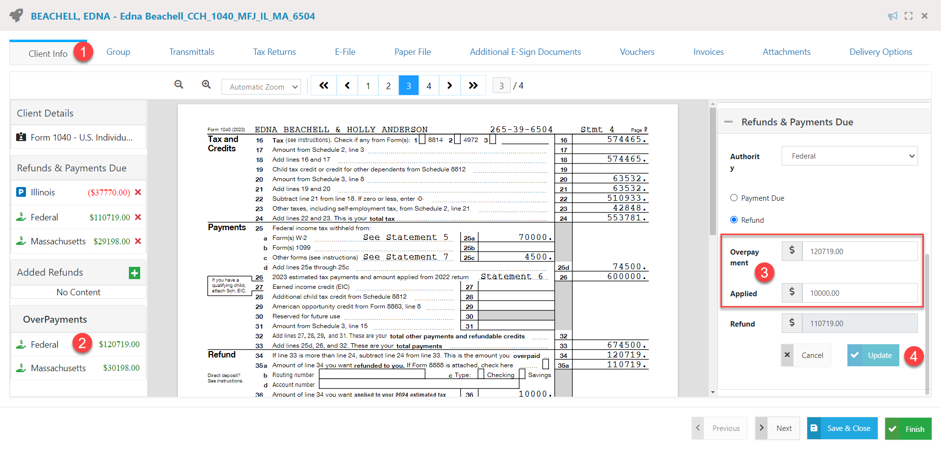Edit the Applied amount field
This screenshot has height=450, width=941.
[x=860, y=293]
